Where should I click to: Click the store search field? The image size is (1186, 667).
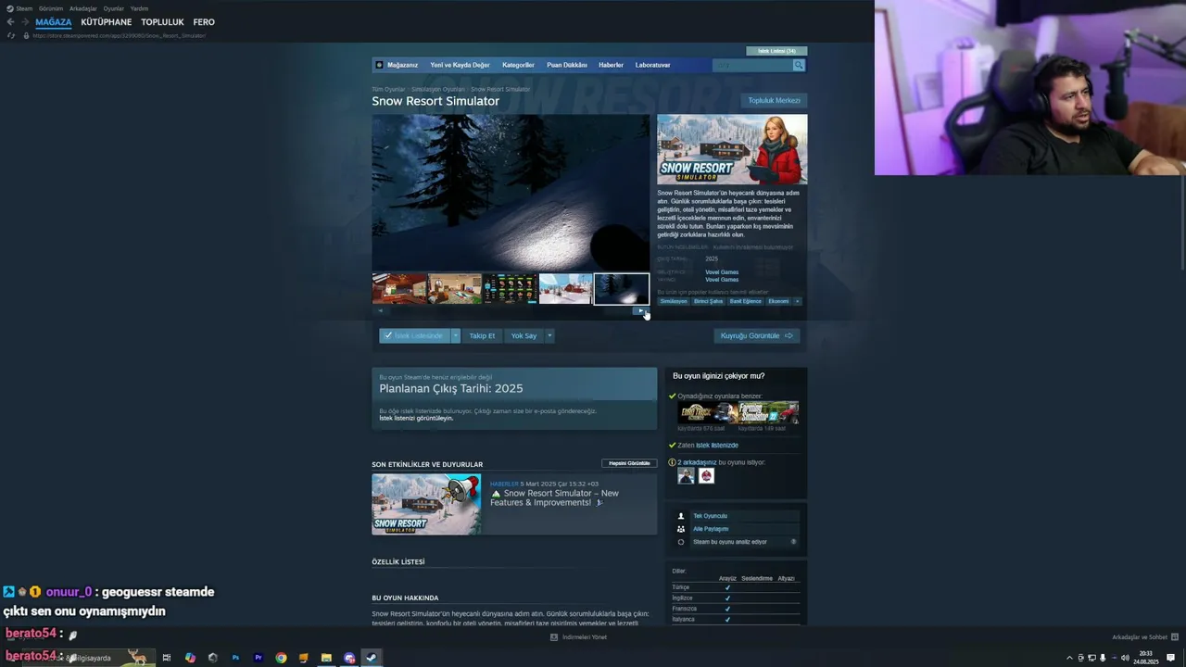[752, 65]
